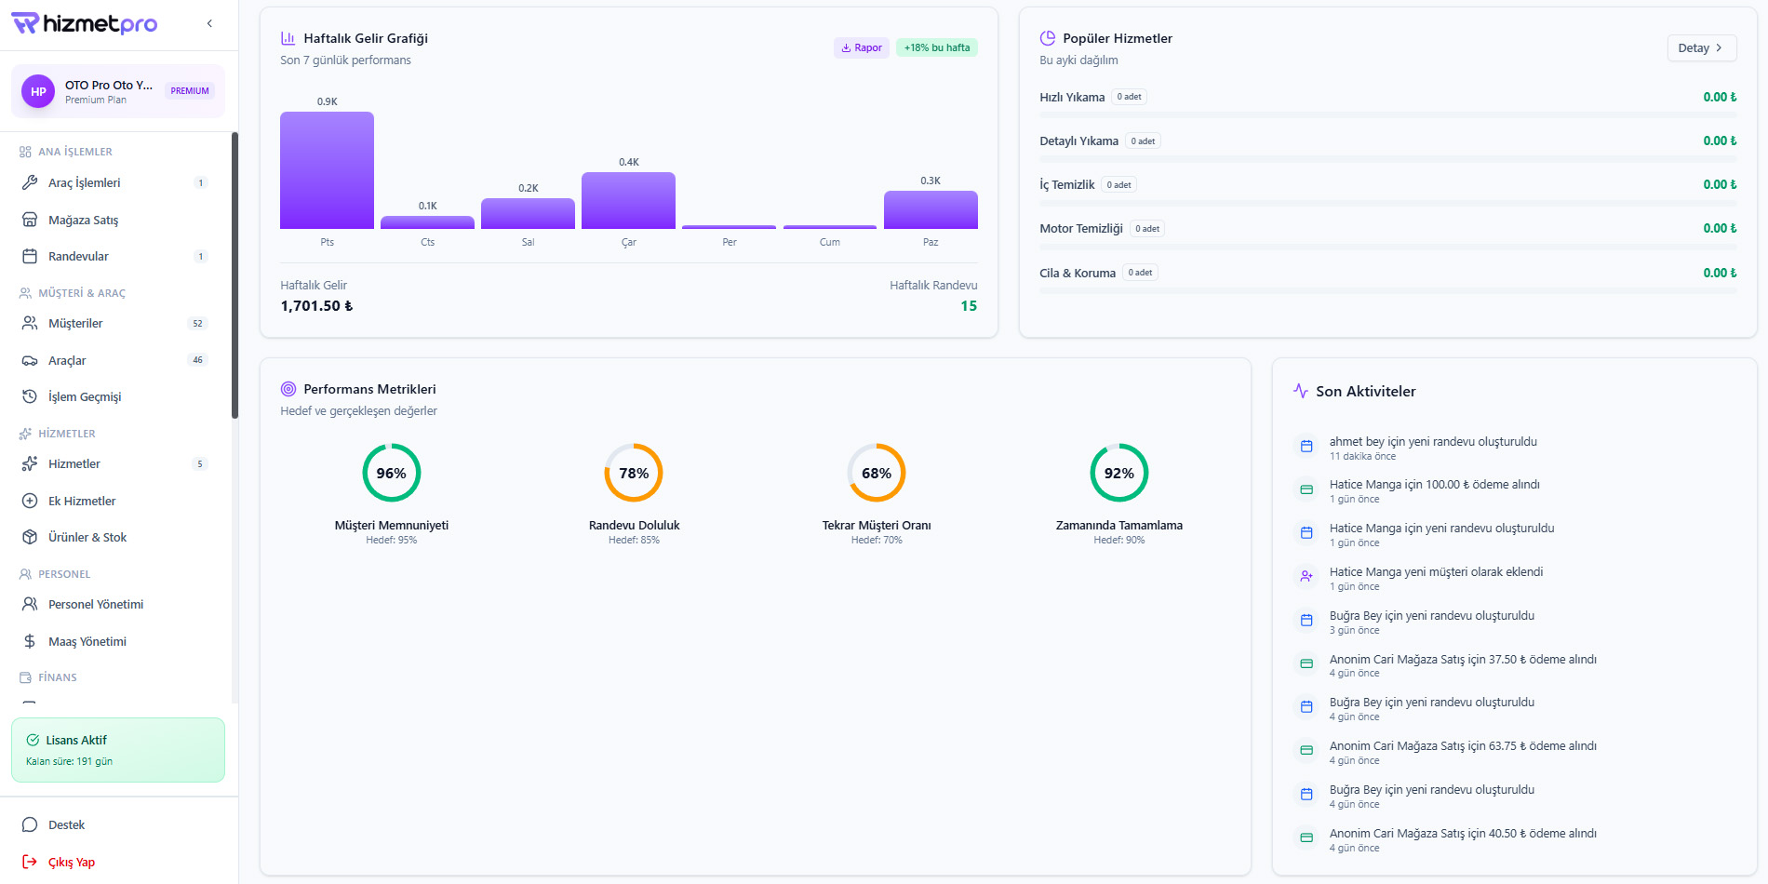This screenshot has width=1768, height=884.
Task: Select Randevular menu label
Action: pyautogui.click(x=78, y=256)
